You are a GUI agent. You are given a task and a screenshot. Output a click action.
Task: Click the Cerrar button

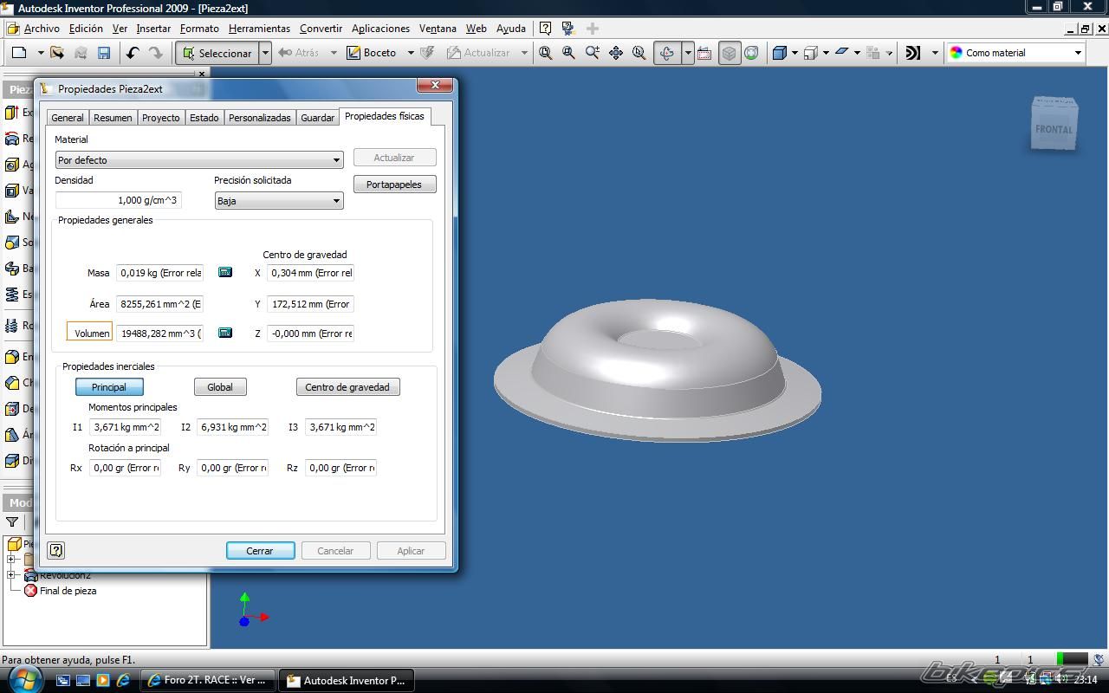[x=260, y=551]
